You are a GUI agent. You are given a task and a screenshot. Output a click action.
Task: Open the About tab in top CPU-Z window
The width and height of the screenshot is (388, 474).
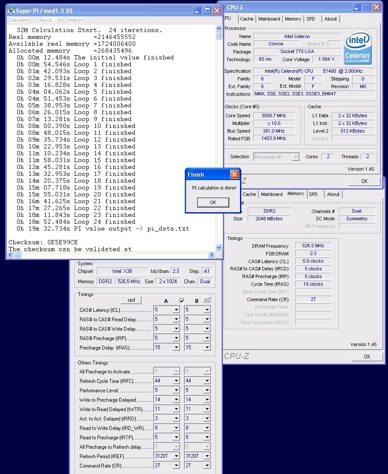coord(331,19)
